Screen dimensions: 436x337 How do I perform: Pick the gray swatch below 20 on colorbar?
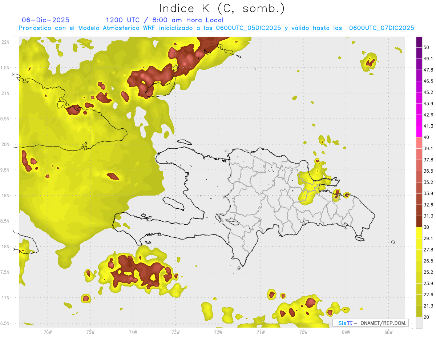419,323
